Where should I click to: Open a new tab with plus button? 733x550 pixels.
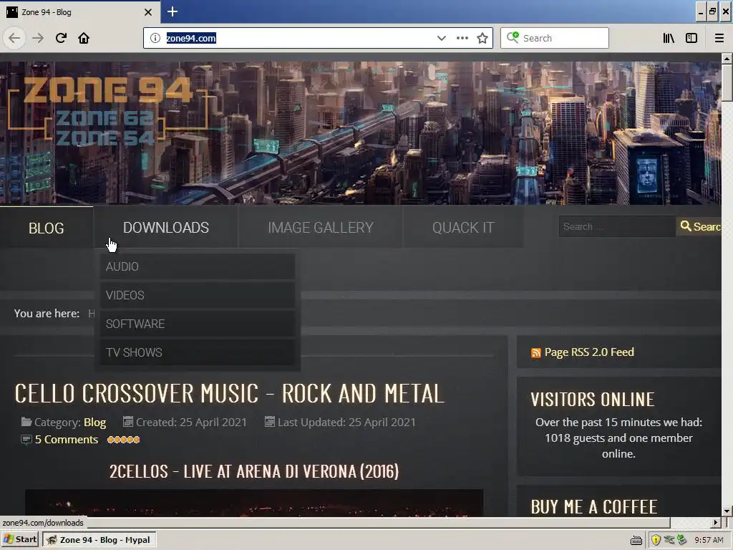[172, 11]
